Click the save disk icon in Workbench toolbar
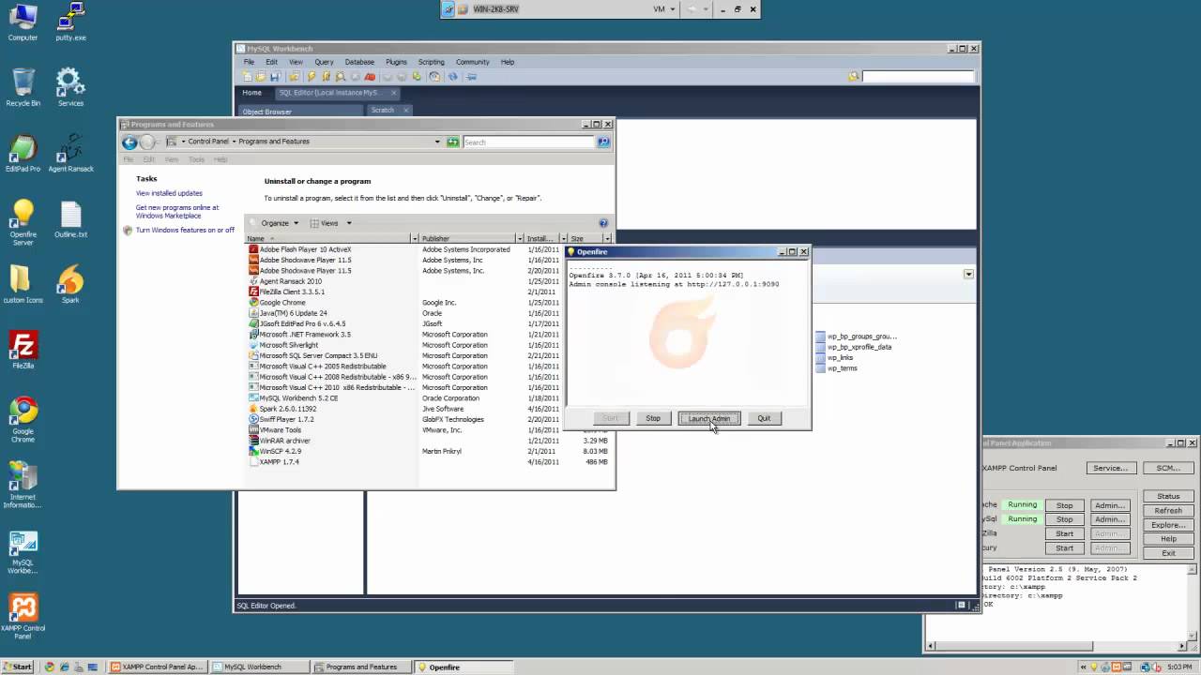 [x=275, y=77]
